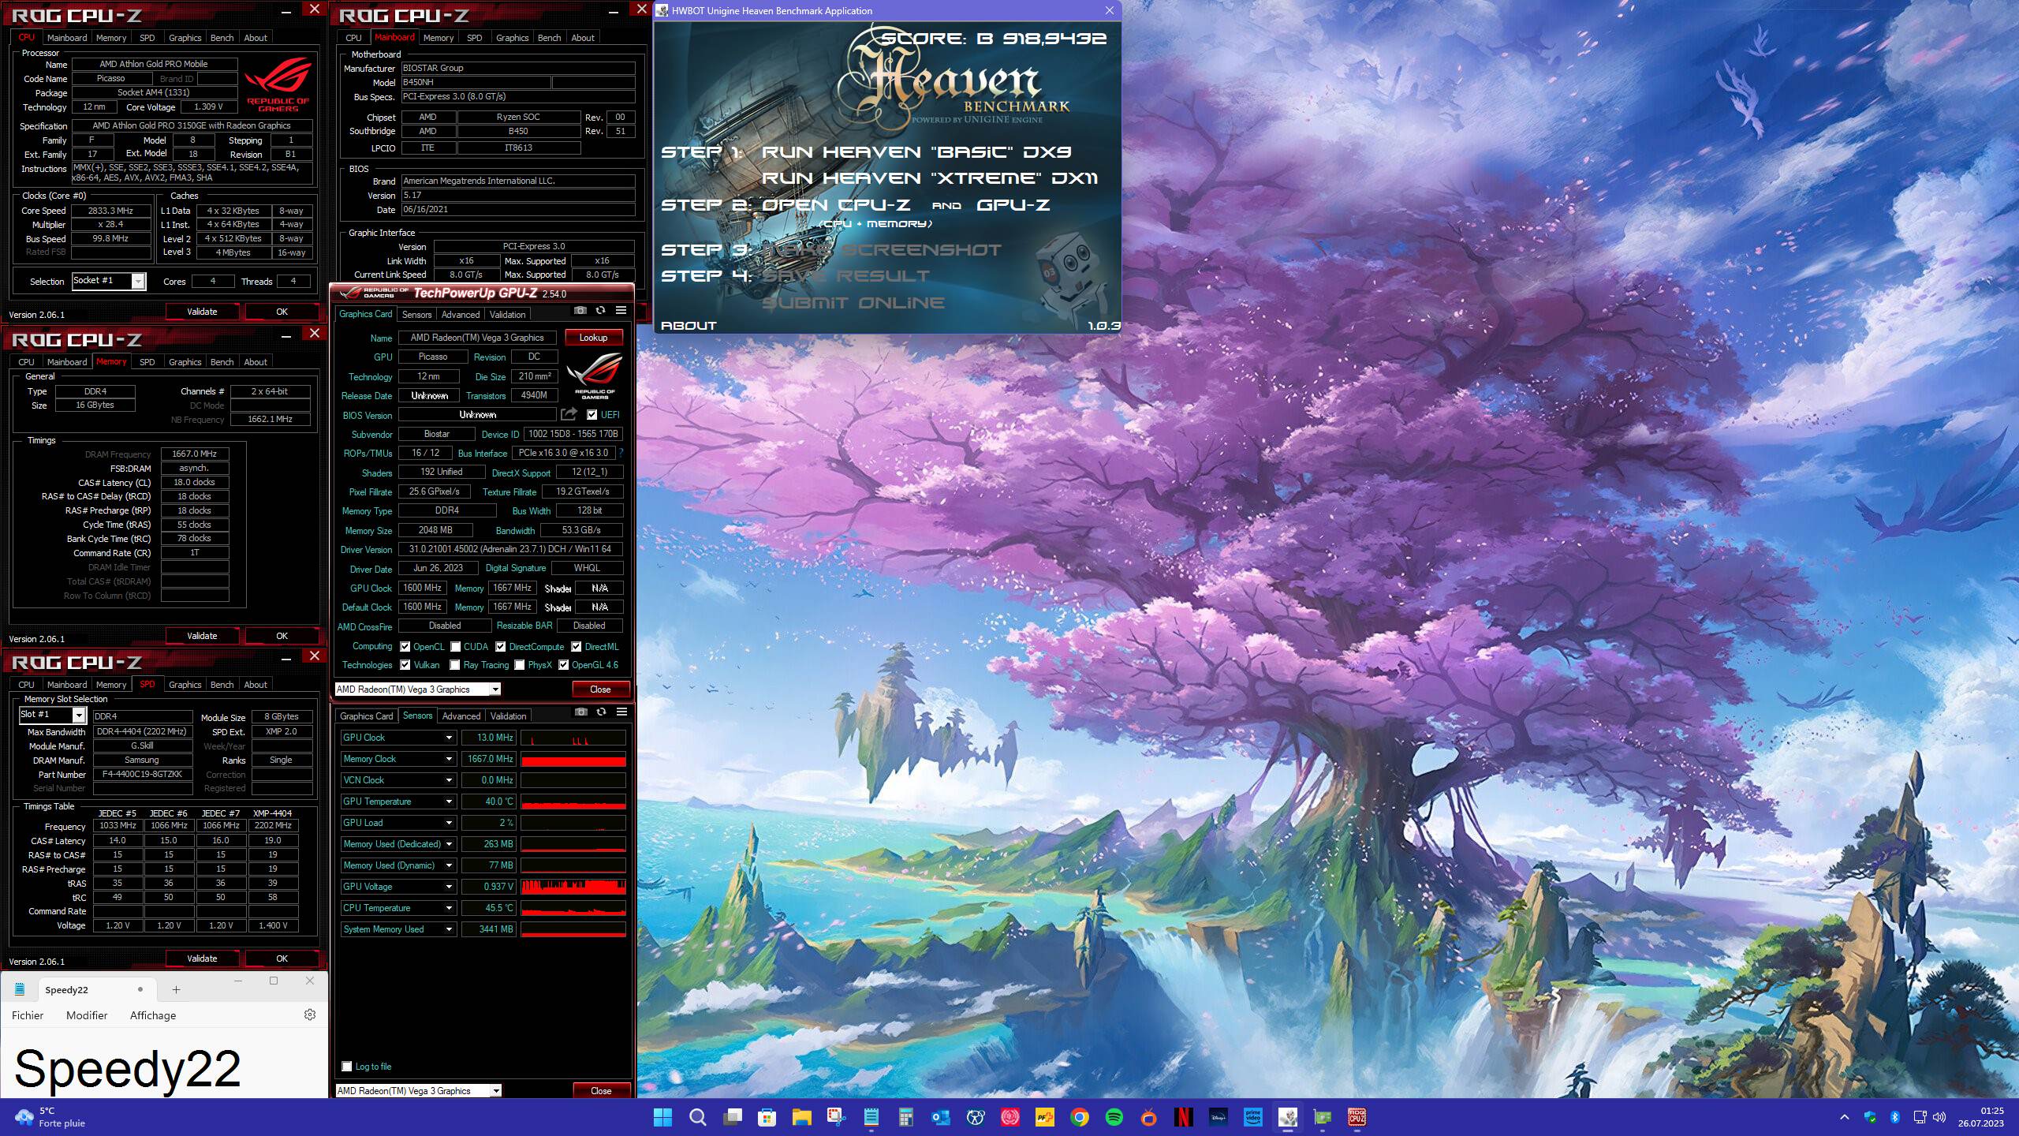Toggle DirectML checkbox in GPU-Z
2019x1136 pixels.
pos(577,647)
